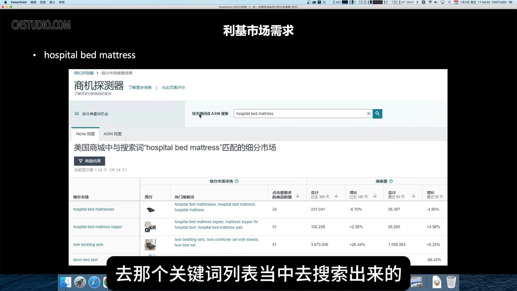Open Launchpad from the Dock
Image resolution: width=517 pixels, height=291 pixels.
[80, 282]
